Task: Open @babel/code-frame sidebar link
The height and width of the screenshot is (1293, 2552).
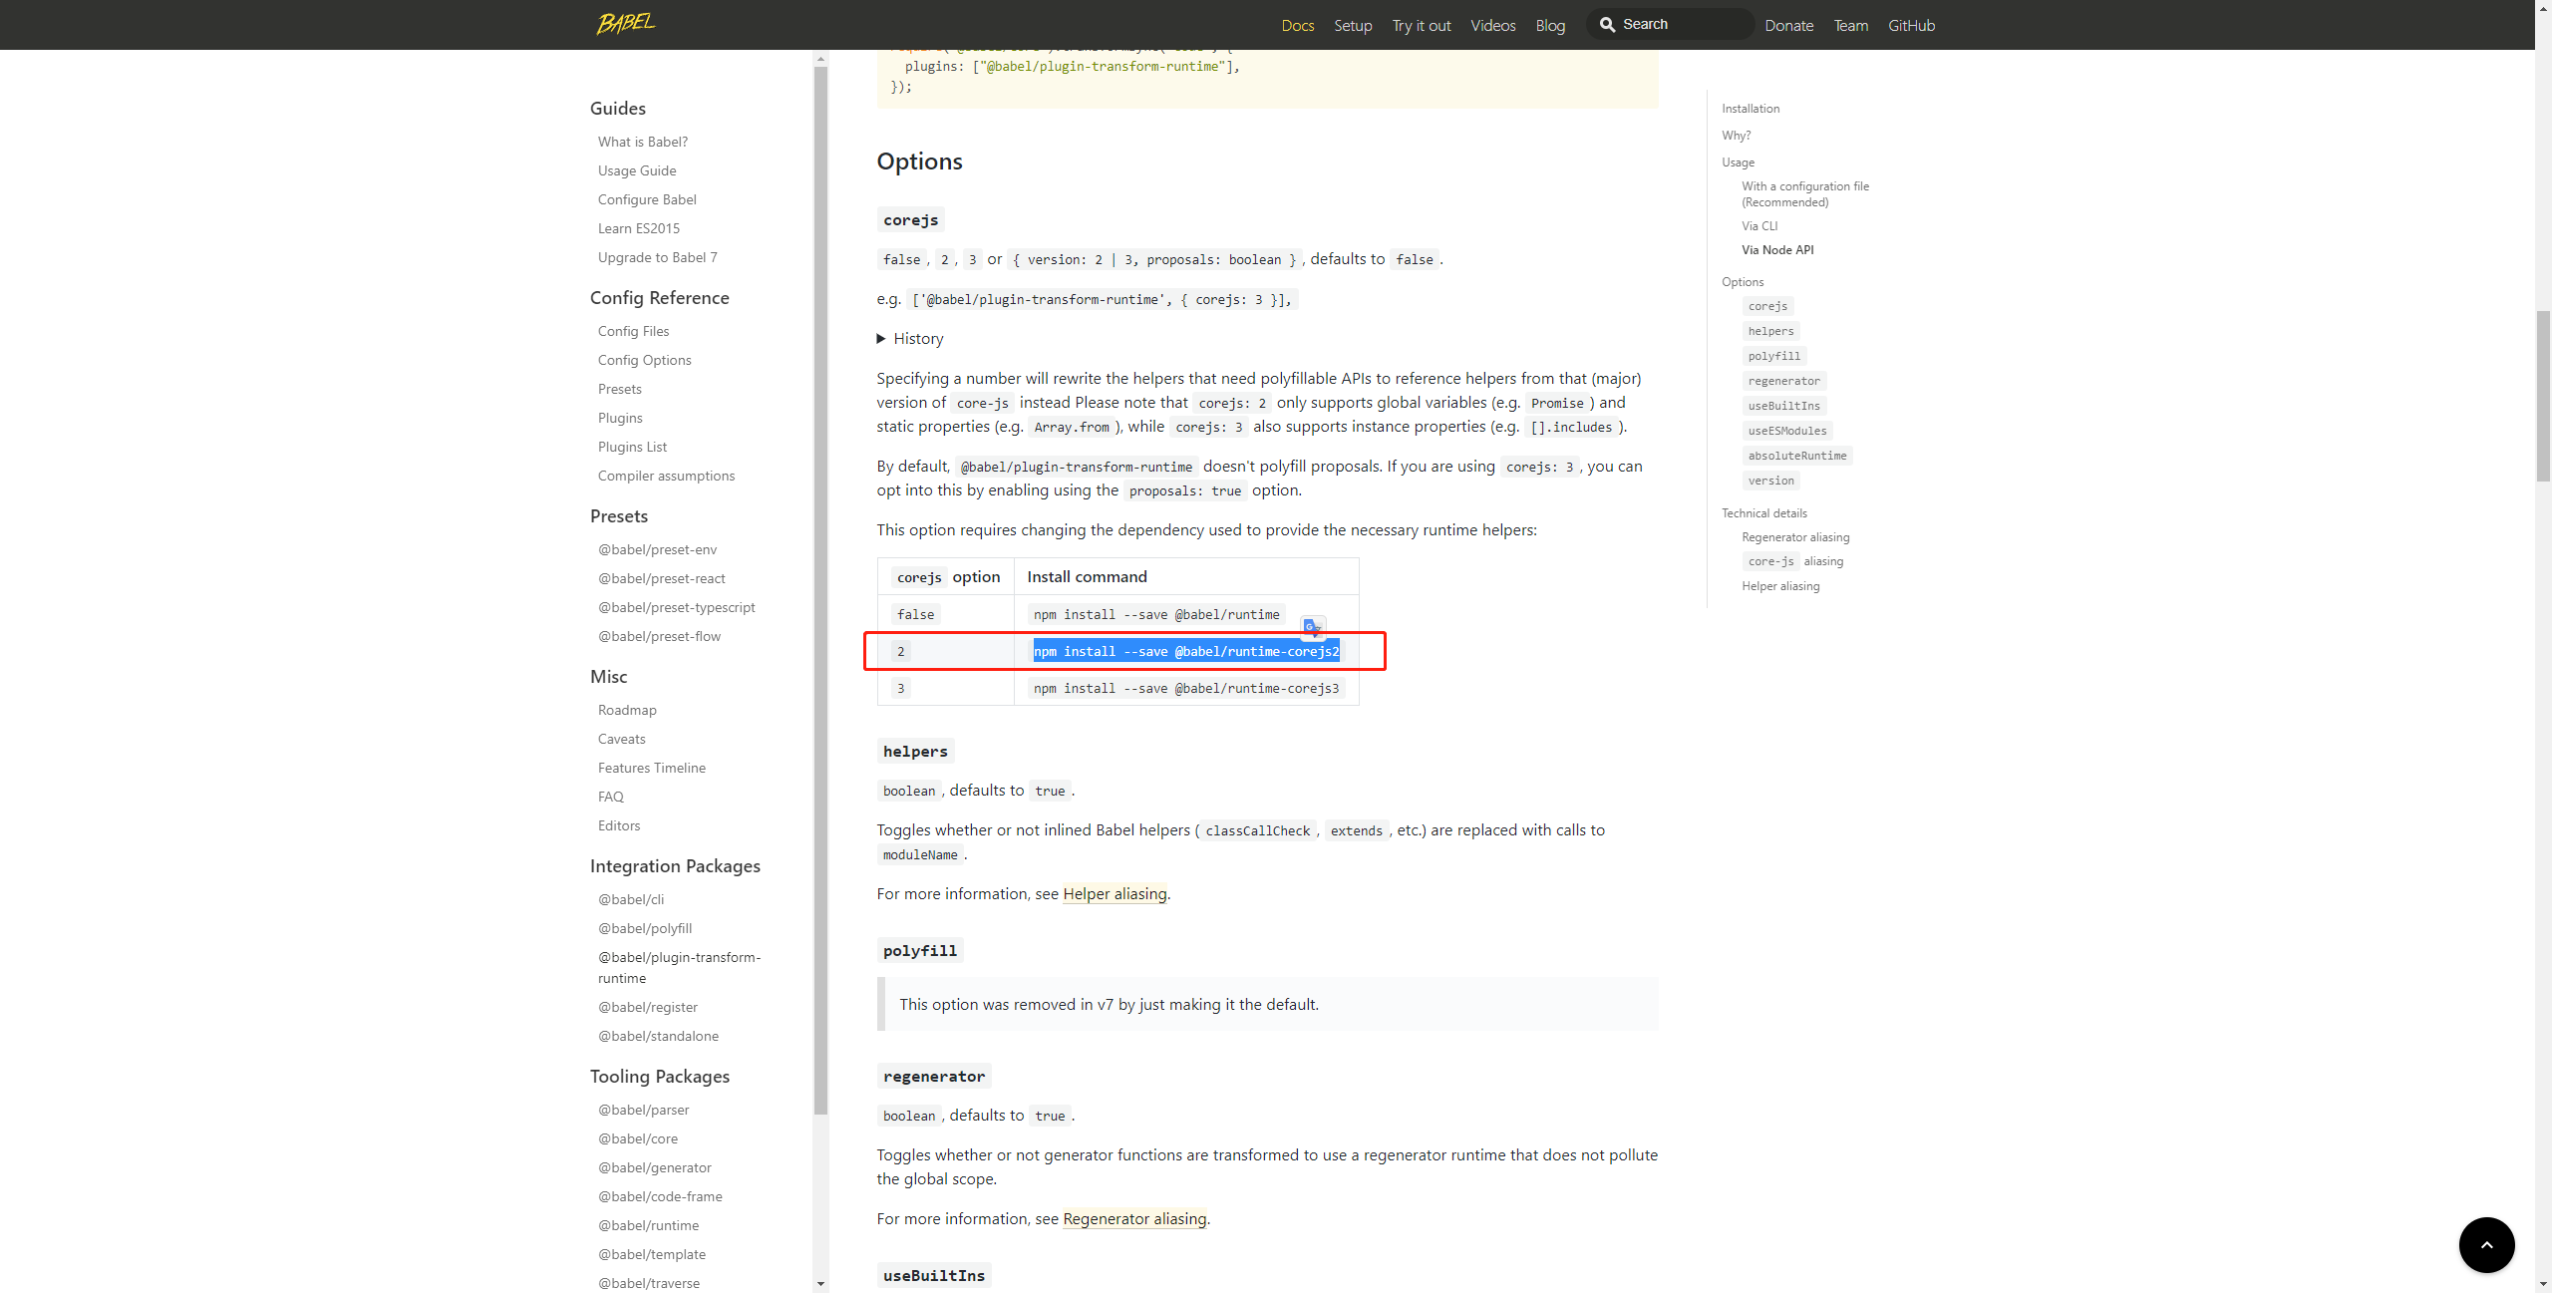Action: [661, 1196]
